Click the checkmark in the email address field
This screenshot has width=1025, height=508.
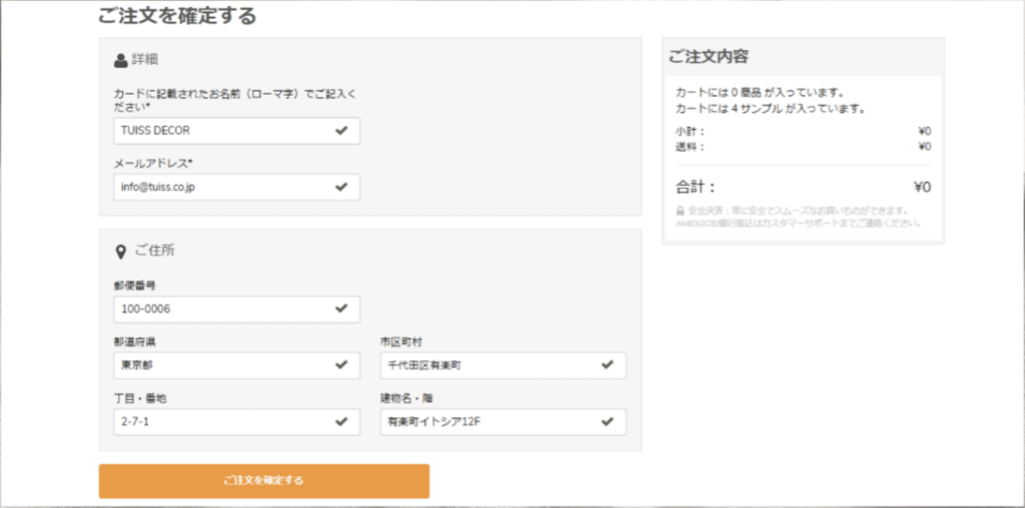(x=342, y=187)
